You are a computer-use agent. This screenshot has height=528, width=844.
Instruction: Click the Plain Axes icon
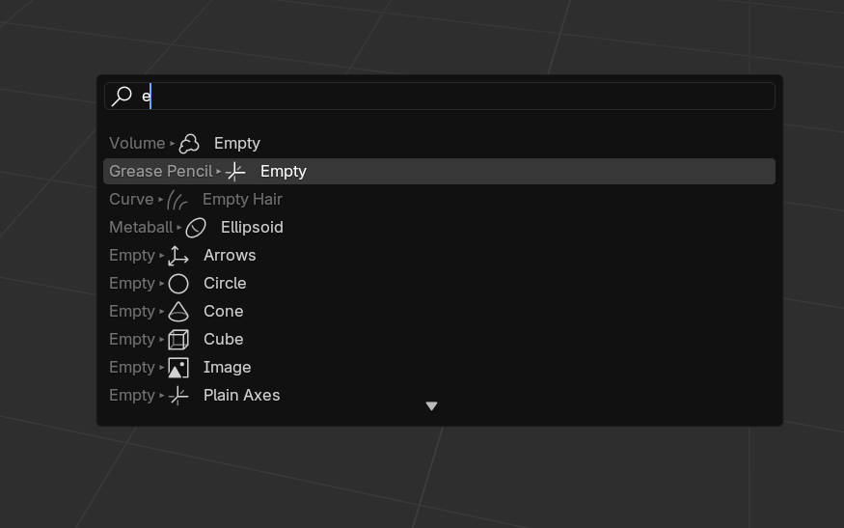(x=178, y=396)
